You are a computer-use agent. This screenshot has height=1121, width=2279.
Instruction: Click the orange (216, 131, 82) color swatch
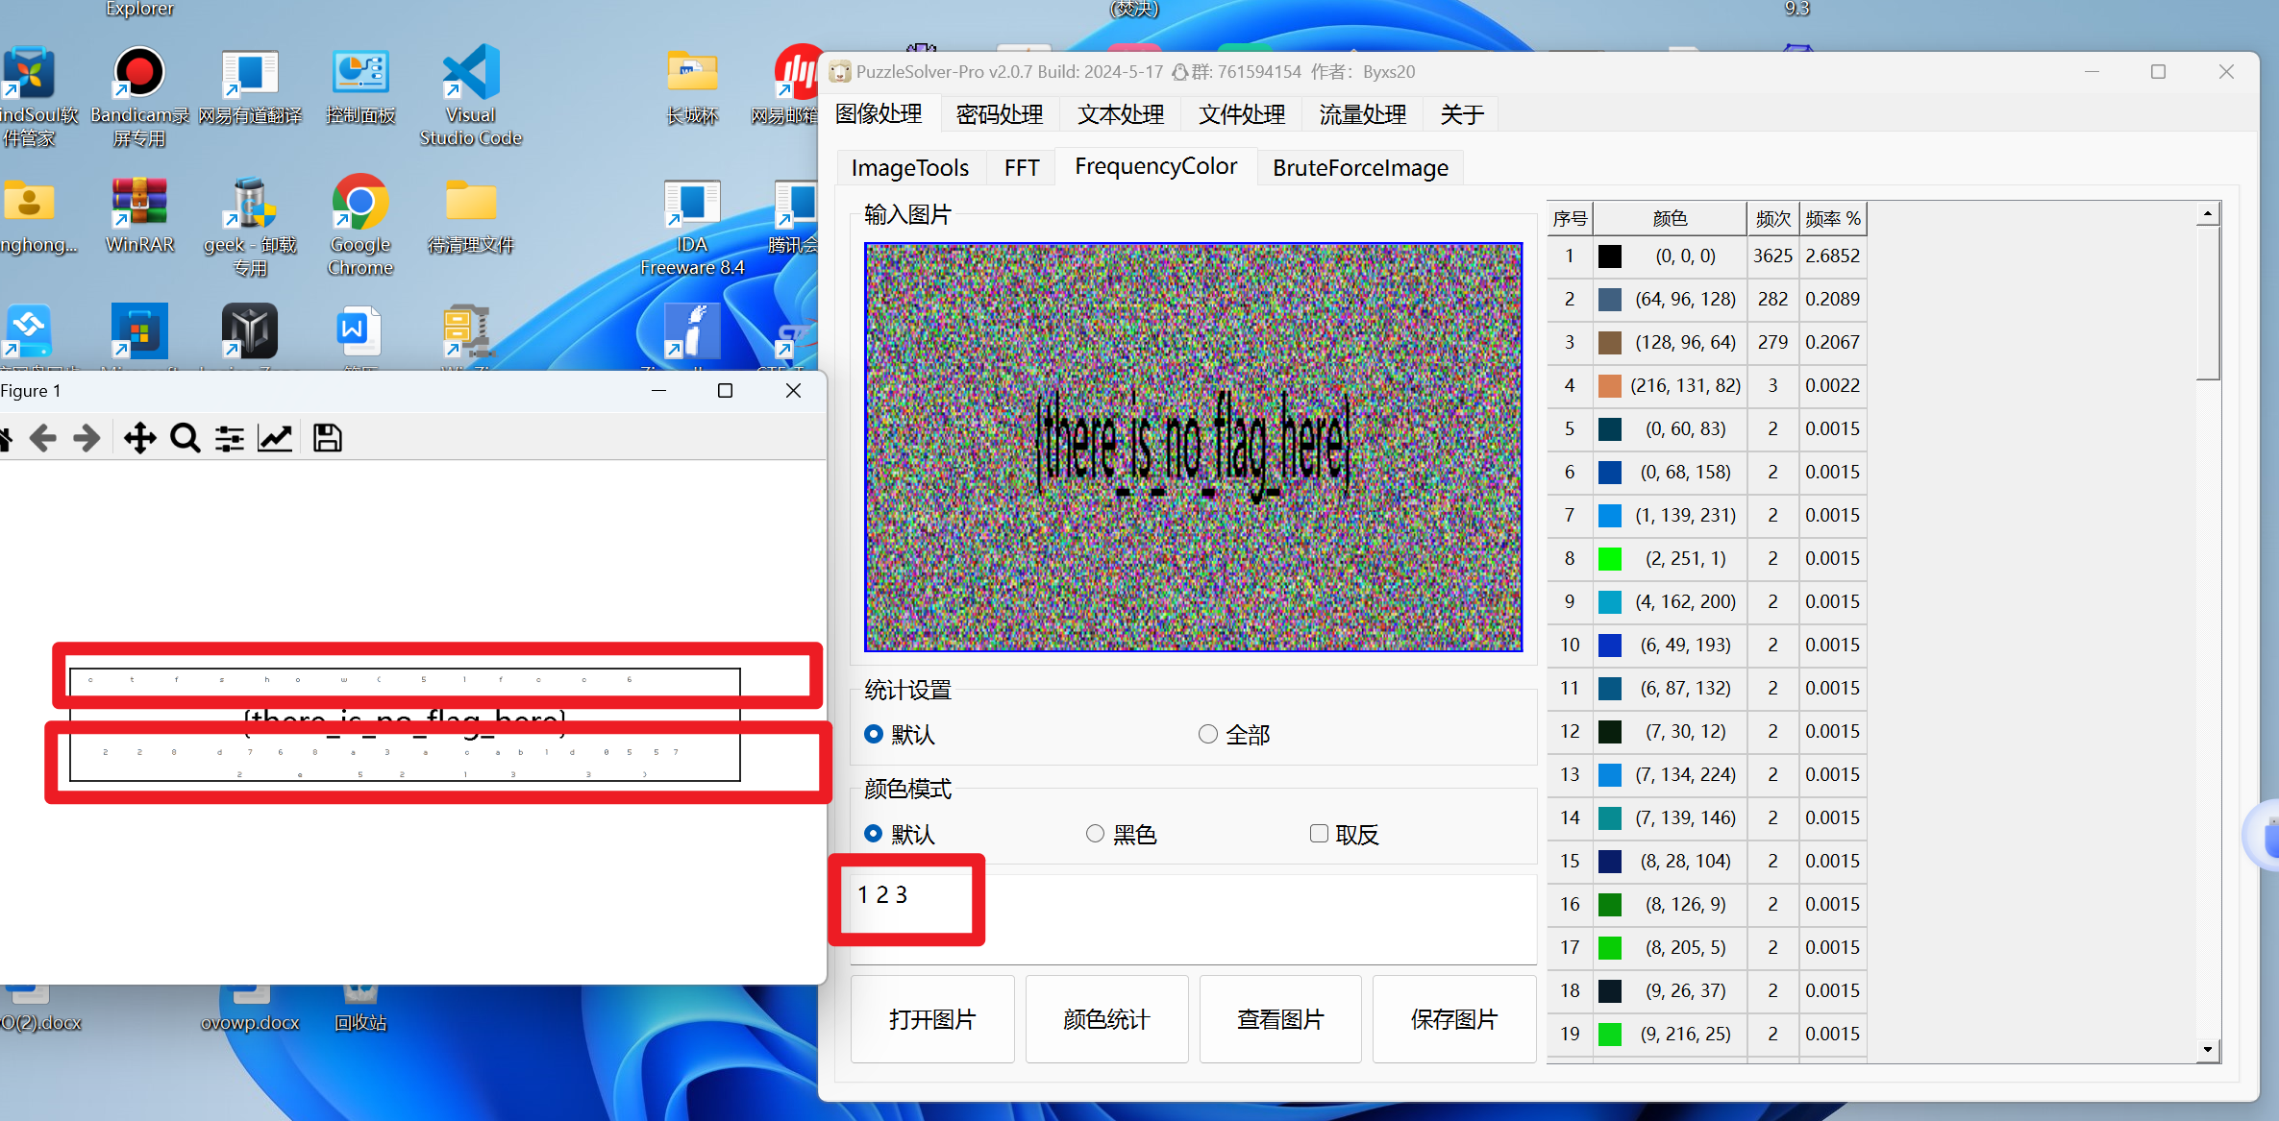pyautogui.click(x=1610, y=386)
